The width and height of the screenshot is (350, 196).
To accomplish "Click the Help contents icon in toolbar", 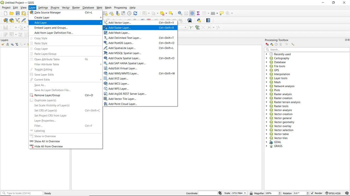I will [x=208, y=20].
